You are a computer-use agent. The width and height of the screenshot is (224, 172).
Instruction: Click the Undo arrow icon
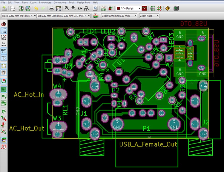pos(36,8)
